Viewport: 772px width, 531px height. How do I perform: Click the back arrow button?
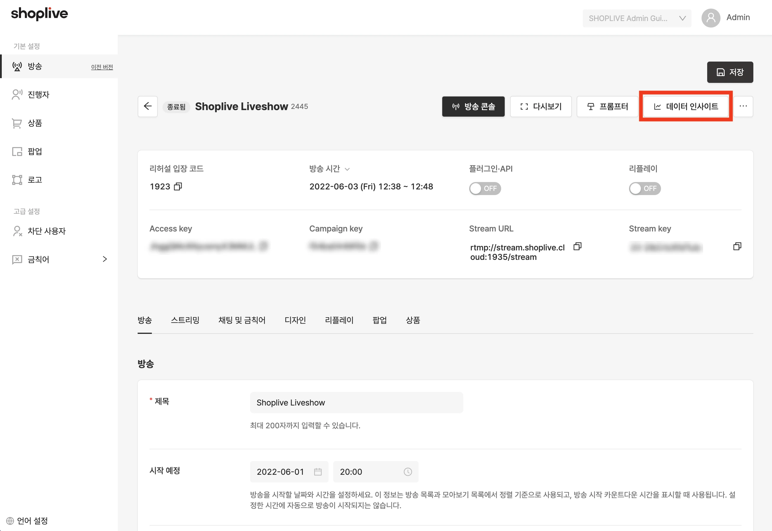[x=147, y=107]
